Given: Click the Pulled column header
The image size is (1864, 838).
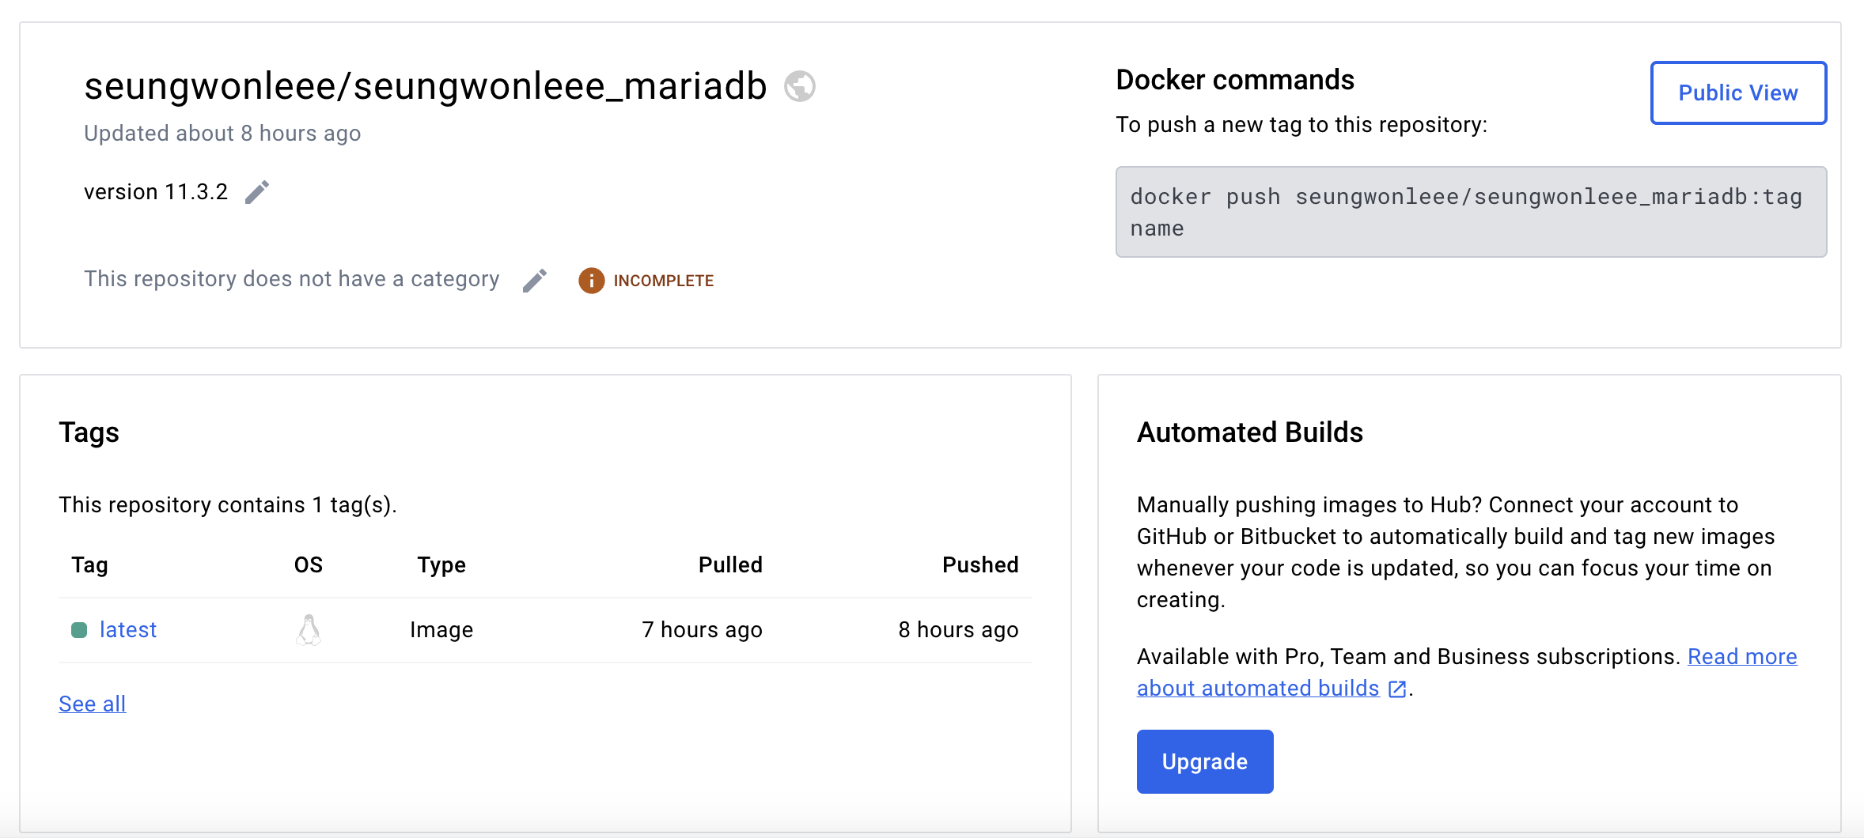Looking at the screenshot, I should tap(730, 564).
